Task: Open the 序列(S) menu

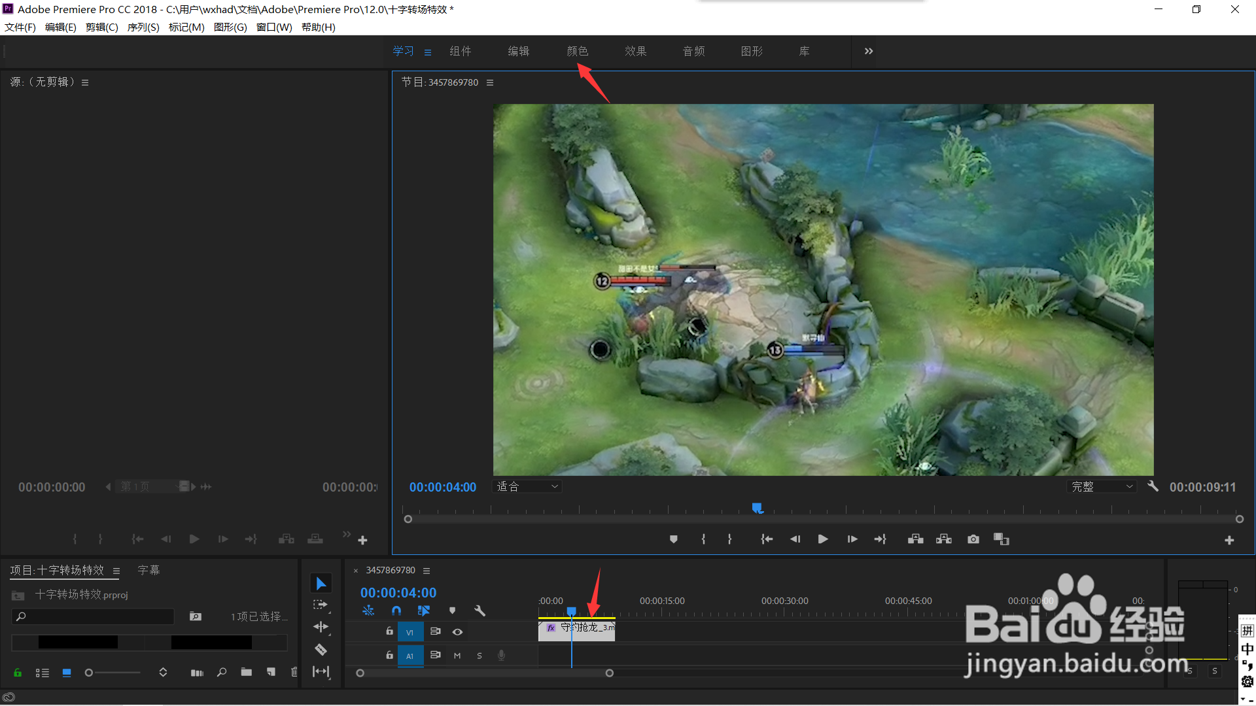Action: (x=143, y=27)
